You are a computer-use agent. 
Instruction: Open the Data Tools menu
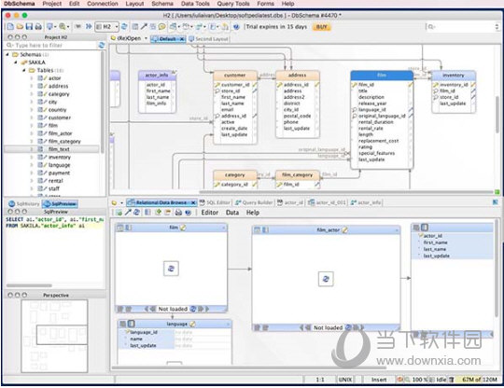195,4
